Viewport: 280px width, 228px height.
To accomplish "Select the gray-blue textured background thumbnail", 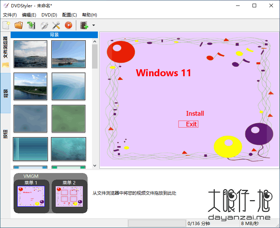I will (x=30, y=118).
